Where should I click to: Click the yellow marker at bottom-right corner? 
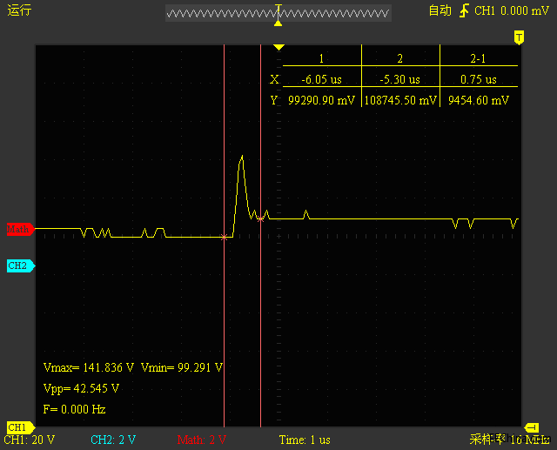point(532,427)
